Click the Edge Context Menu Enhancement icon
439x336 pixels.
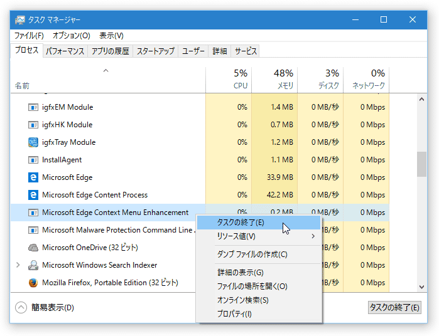tap(33, 213)
